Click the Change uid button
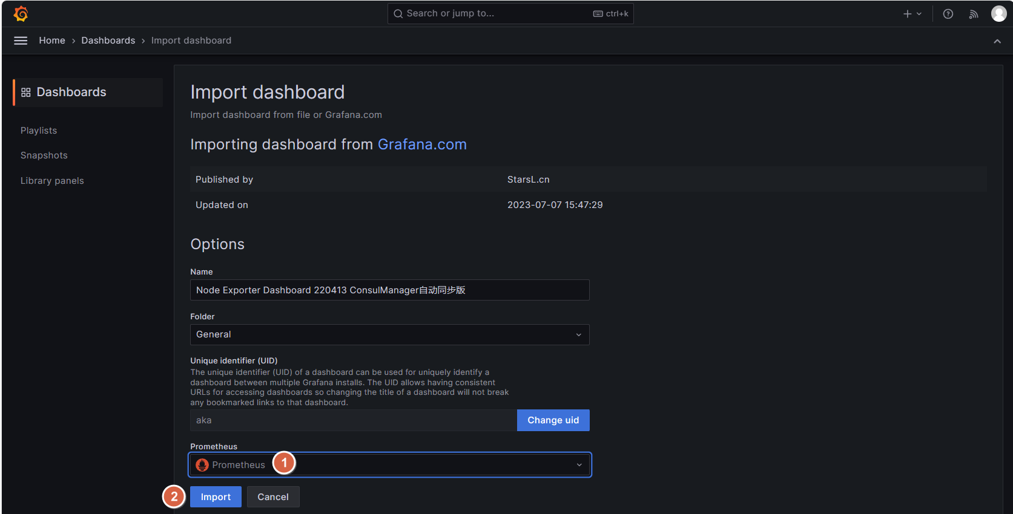Screen dimensions: 1013x514 point(553,420)
